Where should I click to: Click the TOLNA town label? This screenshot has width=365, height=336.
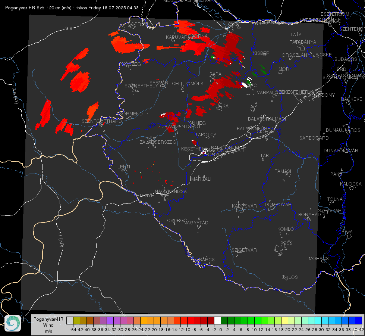point(335,199)
